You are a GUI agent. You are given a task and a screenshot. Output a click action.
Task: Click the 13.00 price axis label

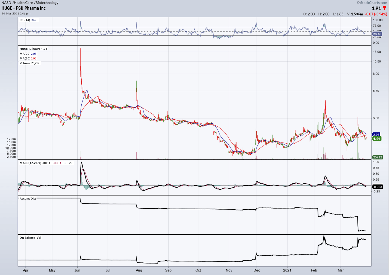[x=377, y=52]
